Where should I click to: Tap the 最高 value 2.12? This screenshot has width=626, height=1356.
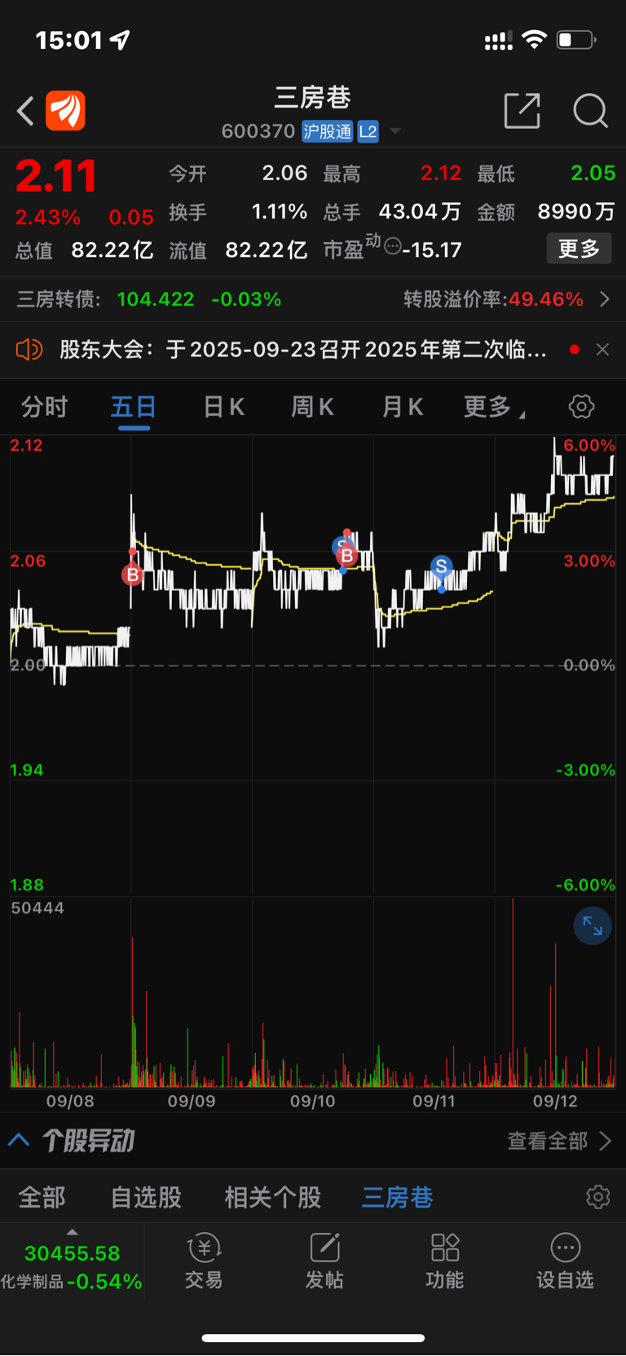[x=441, y=173]
